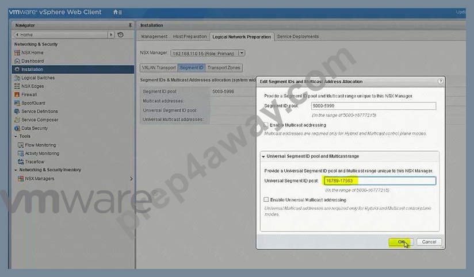Click the Networking & Security heading
Screen dimensions: 474x277
click(36, 44)
